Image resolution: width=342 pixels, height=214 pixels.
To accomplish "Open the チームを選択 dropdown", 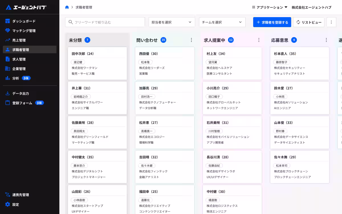I will coord(222,22).
